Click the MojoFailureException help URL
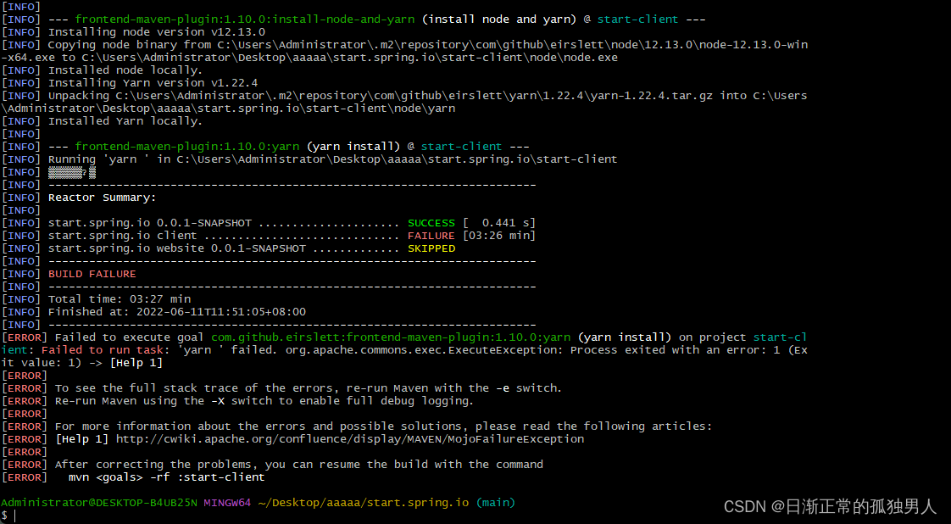Viewport: 951px width, 524px height. click(350, 439)
